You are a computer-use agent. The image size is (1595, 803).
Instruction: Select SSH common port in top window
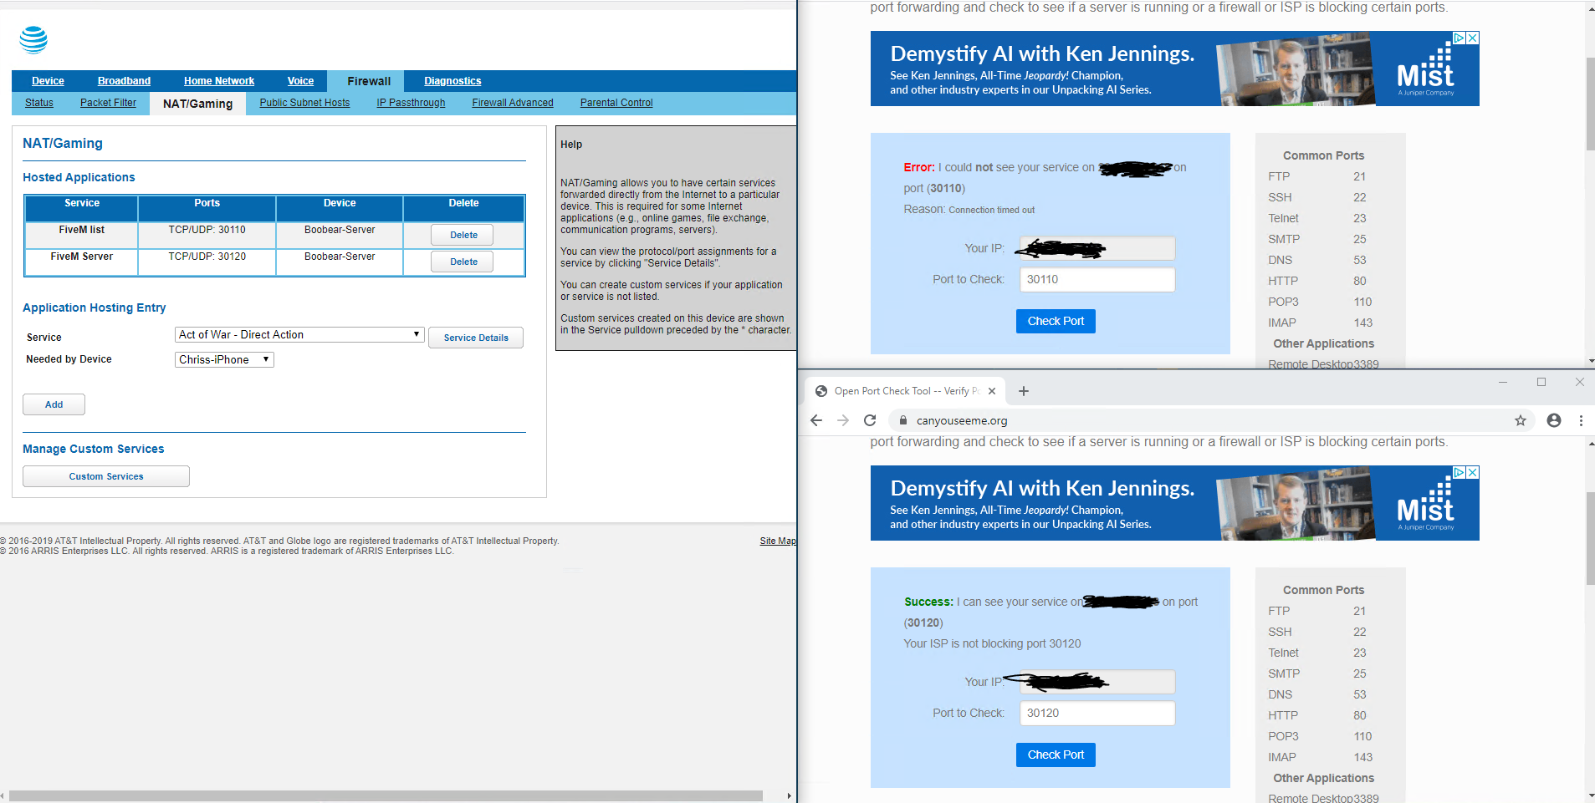pos(1280,197)
